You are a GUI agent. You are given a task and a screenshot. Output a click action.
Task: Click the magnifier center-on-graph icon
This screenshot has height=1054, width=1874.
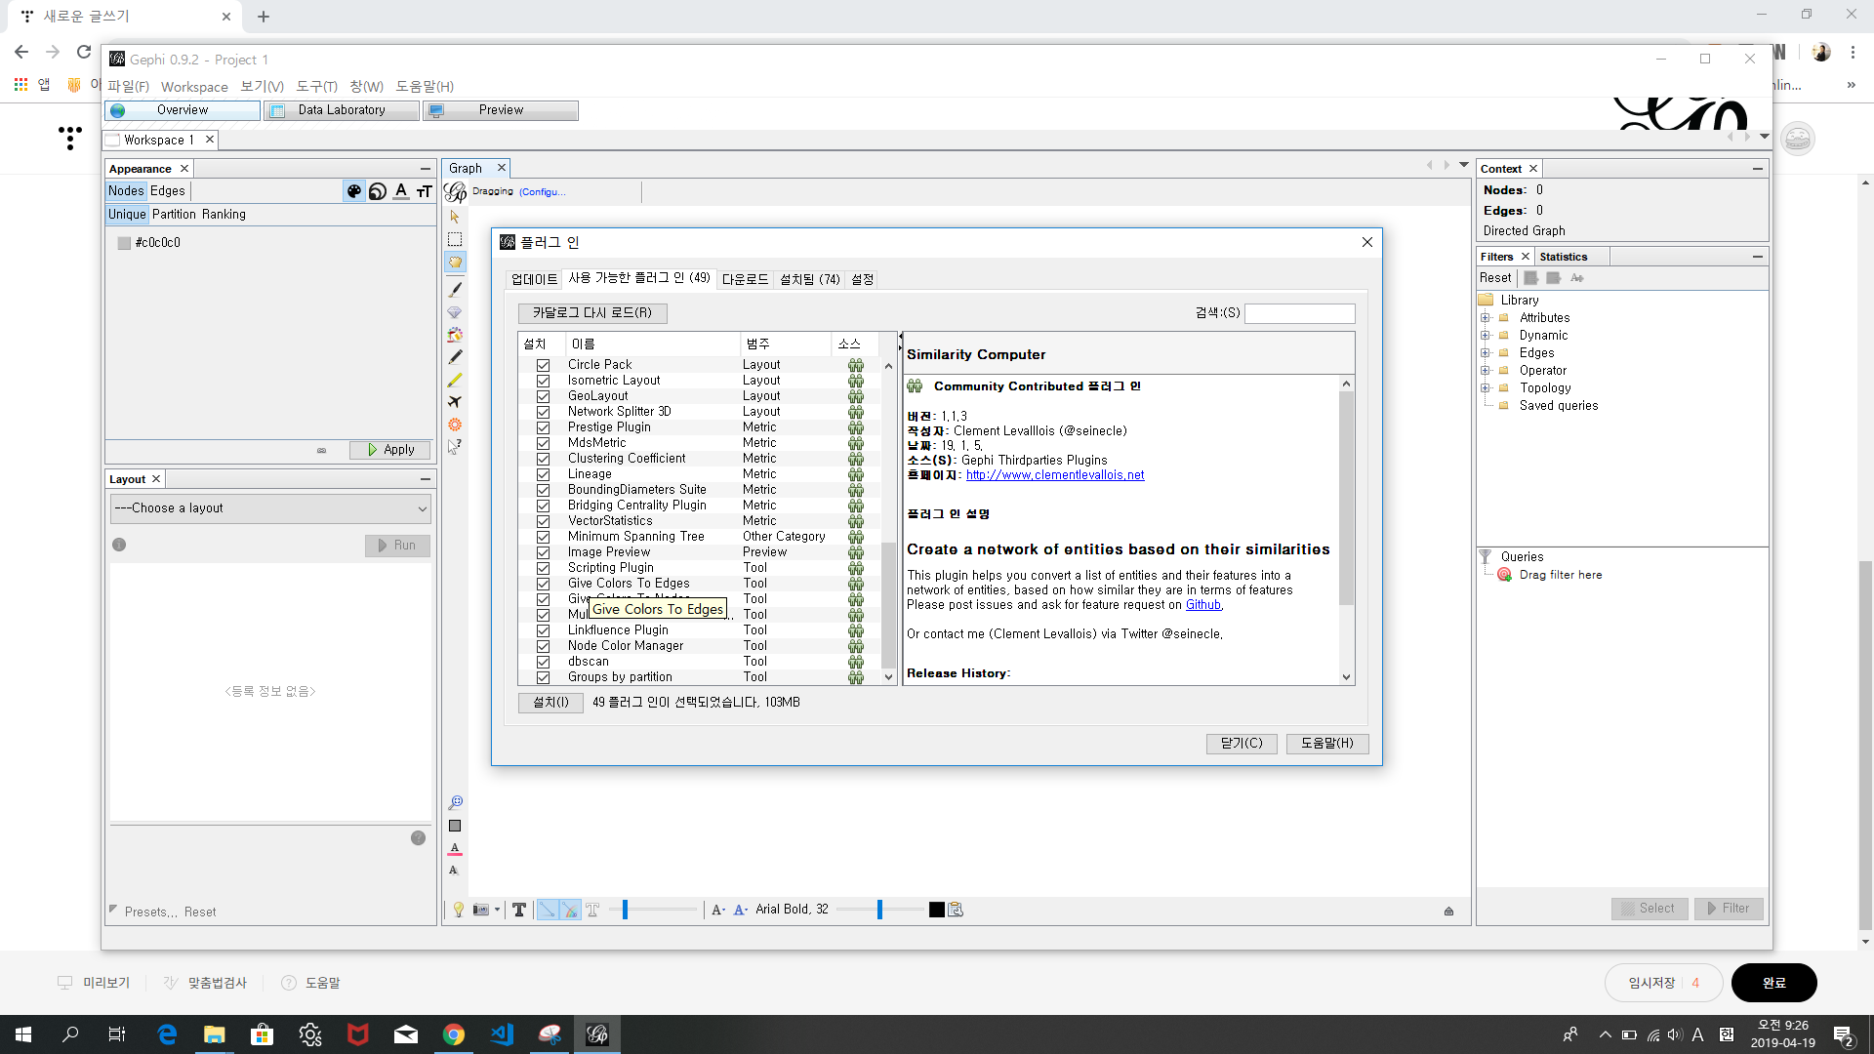[x=455, y=803]
